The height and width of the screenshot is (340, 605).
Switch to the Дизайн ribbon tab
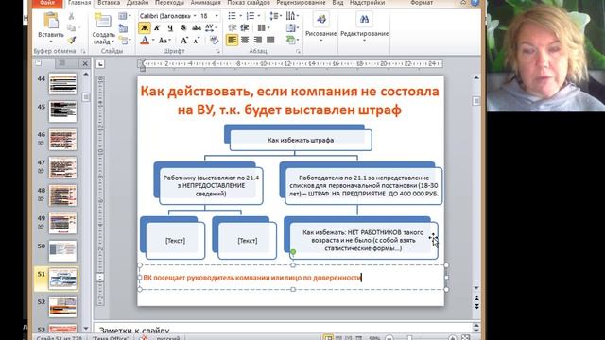pos(137,3)
